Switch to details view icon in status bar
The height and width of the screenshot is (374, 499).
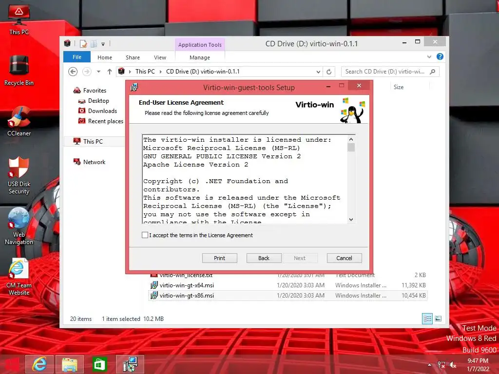(x=427, y=318)
